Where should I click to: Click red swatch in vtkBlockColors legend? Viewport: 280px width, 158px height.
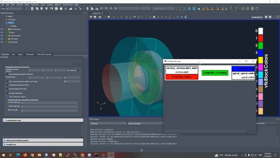261,38
